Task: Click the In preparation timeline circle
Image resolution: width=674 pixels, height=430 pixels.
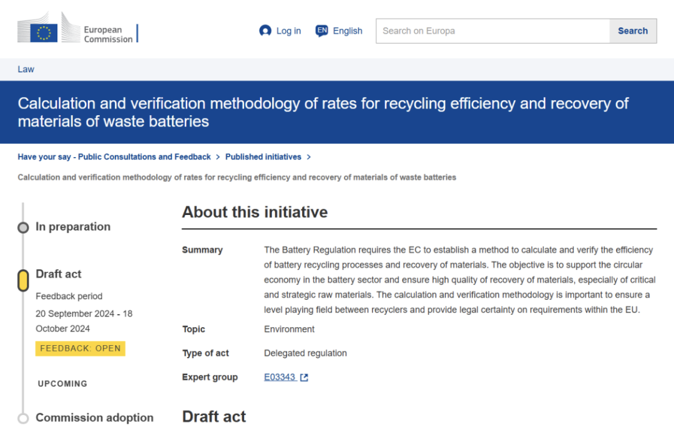Action: tap(23, 227)
